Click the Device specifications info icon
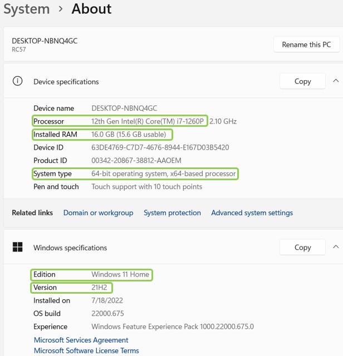 tap(18, 81)
